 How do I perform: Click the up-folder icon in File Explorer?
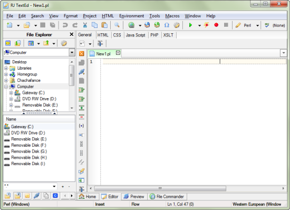tap(46, 43)
